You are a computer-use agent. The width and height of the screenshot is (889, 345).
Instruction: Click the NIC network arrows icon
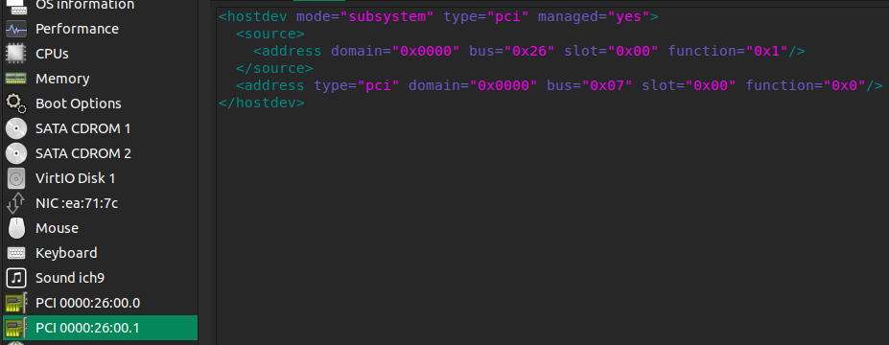(x=16, y=203)
